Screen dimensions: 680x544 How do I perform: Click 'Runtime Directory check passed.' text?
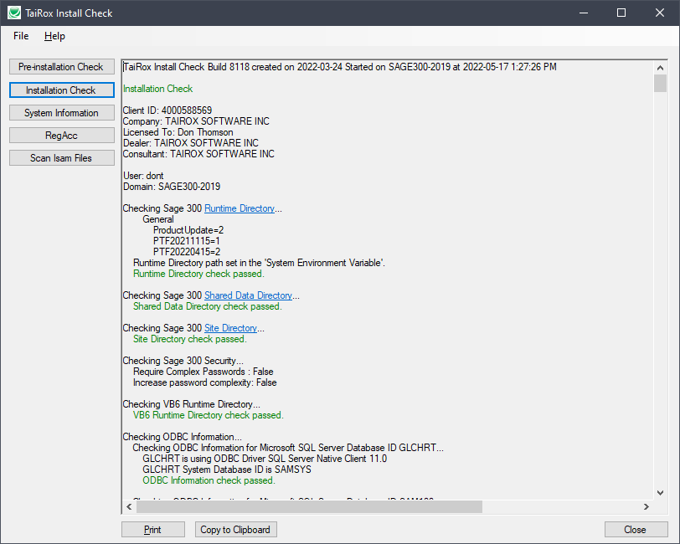click(x=198, y=274)
